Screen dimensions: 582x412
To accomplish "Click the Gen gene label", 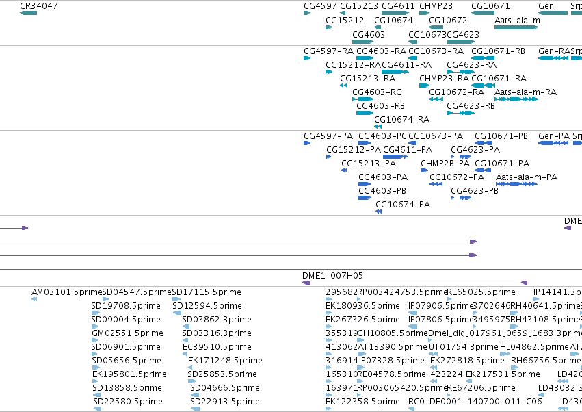I will [546, 6].
